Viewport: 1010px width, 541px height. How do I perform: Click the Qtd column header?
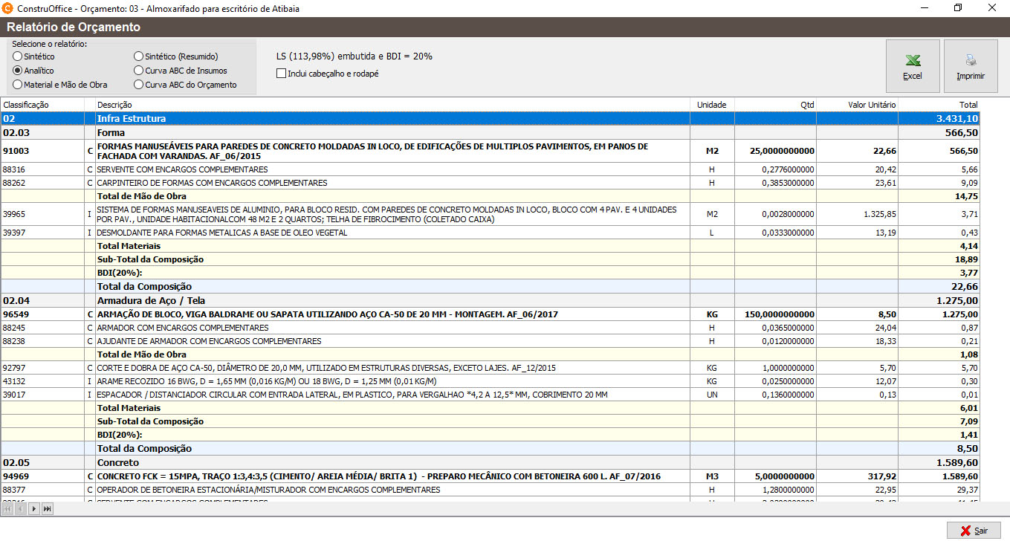point(775,105)
